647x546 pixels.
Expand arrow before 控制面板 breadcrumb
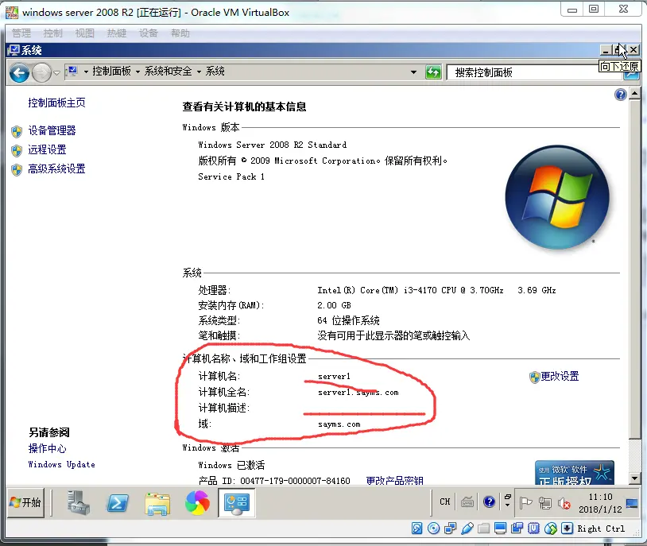point(86,72)
